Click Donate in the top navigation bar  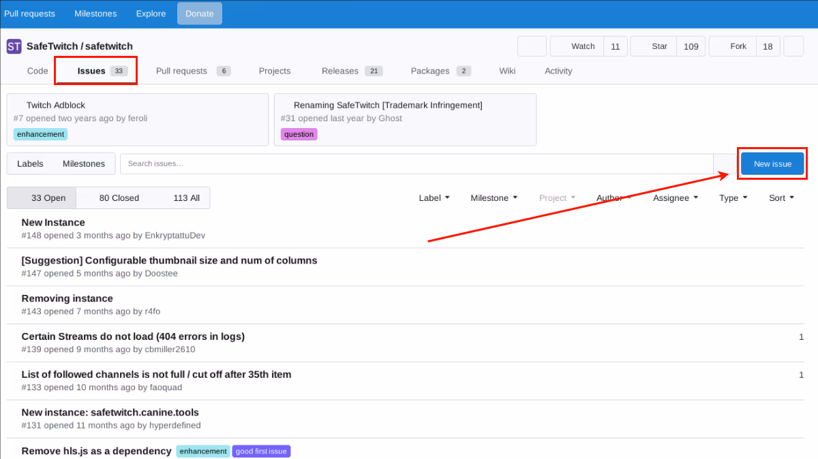click(x=199, y=13)
